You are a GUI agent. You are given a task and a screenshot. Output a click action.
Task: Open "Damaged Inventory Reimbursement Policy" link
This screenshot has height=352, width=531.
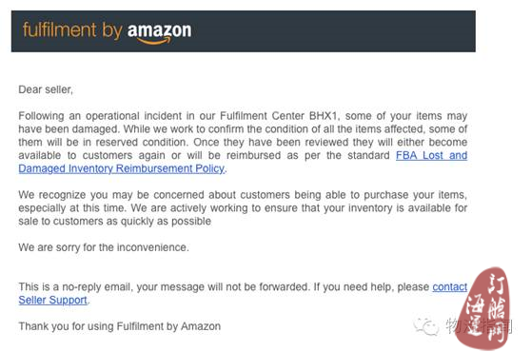point(121,168)
